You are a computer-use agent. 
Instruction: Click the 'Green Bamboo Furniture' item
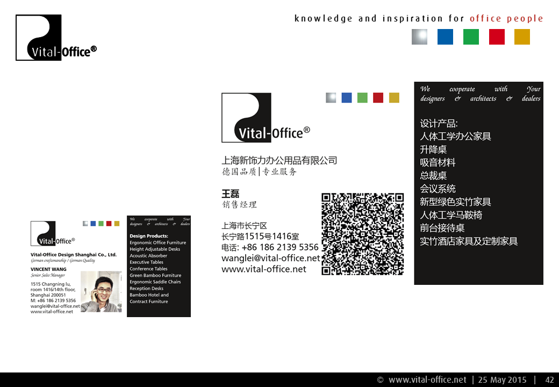tap(155, 275)
